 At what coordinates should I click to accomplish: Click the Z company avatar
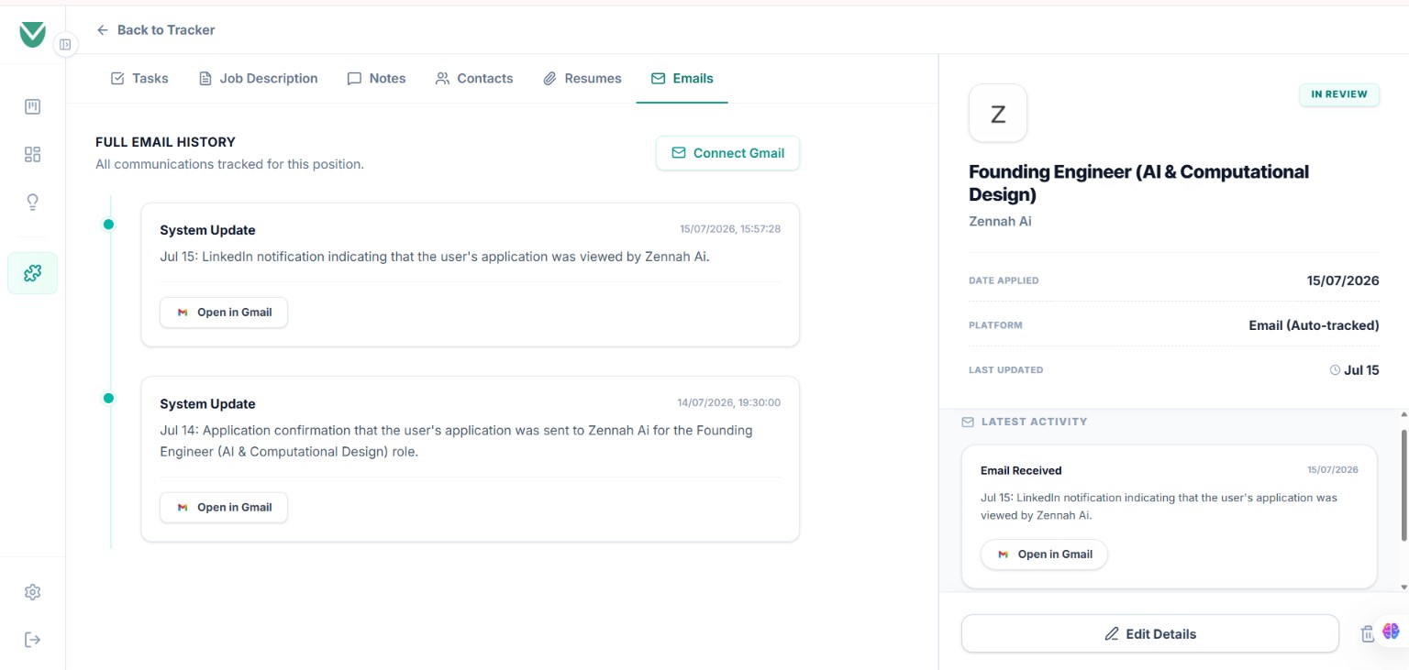point(998,114)
